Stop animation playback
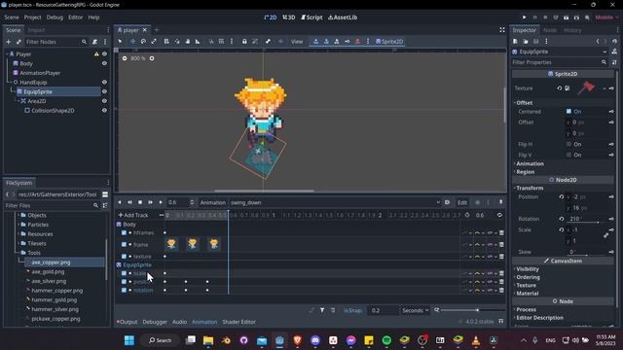This screenshot has height=350, width=623. [140, 202]
